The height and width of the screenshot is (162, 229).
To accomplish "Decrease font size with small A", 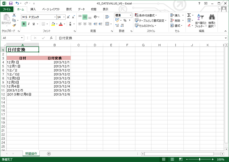I will click(x=73, y=17).
